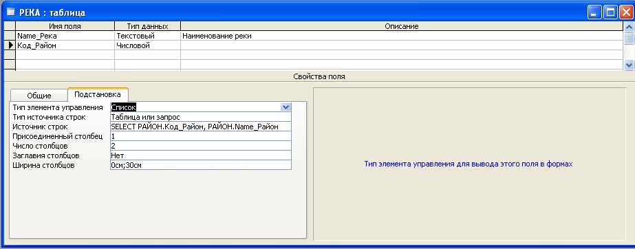Minimize the РЕКА table window
The height and width of the screenshot is (249, 635).
click(595, 12)
